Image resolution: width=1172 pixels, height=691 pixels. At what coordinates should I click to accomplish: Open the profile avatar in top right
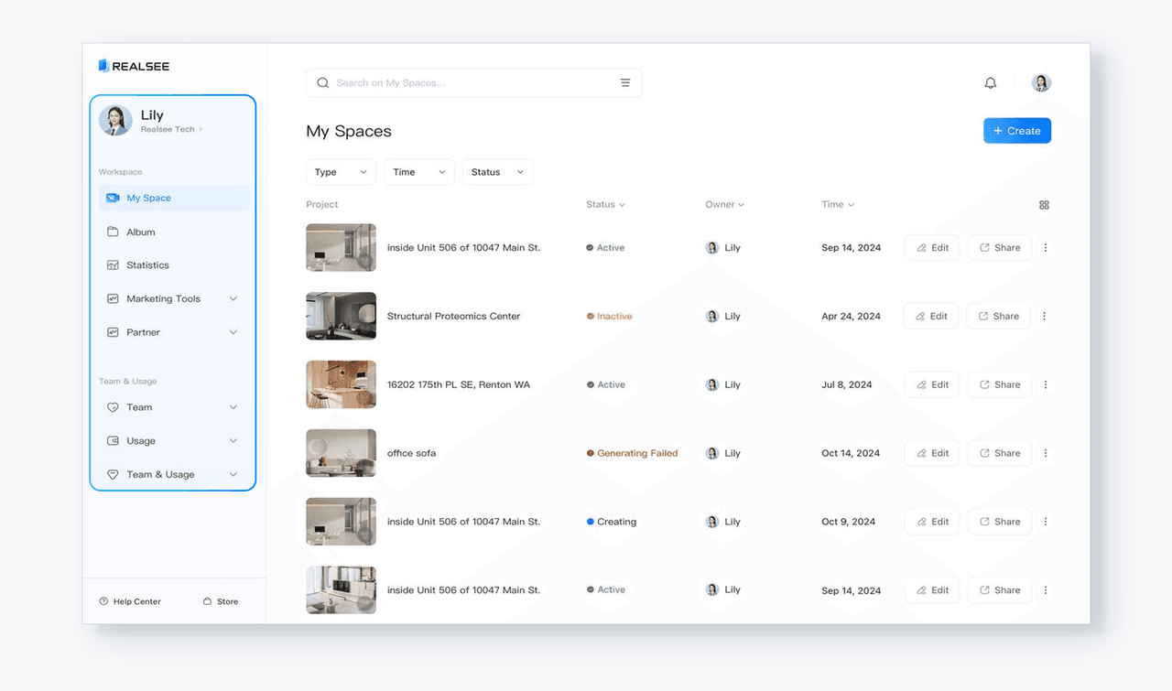pos(1041,83)
